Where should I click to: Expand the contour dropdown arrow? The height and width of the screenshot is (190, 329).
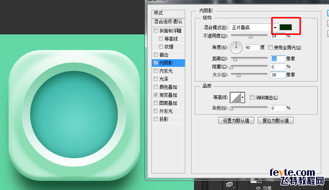pyautogui.click(x=243, y=98)
